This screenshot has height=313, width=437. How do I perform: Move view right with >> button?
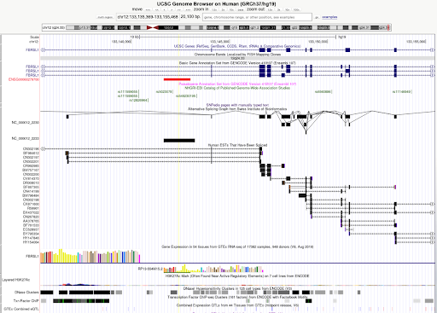tap(179, 9)
